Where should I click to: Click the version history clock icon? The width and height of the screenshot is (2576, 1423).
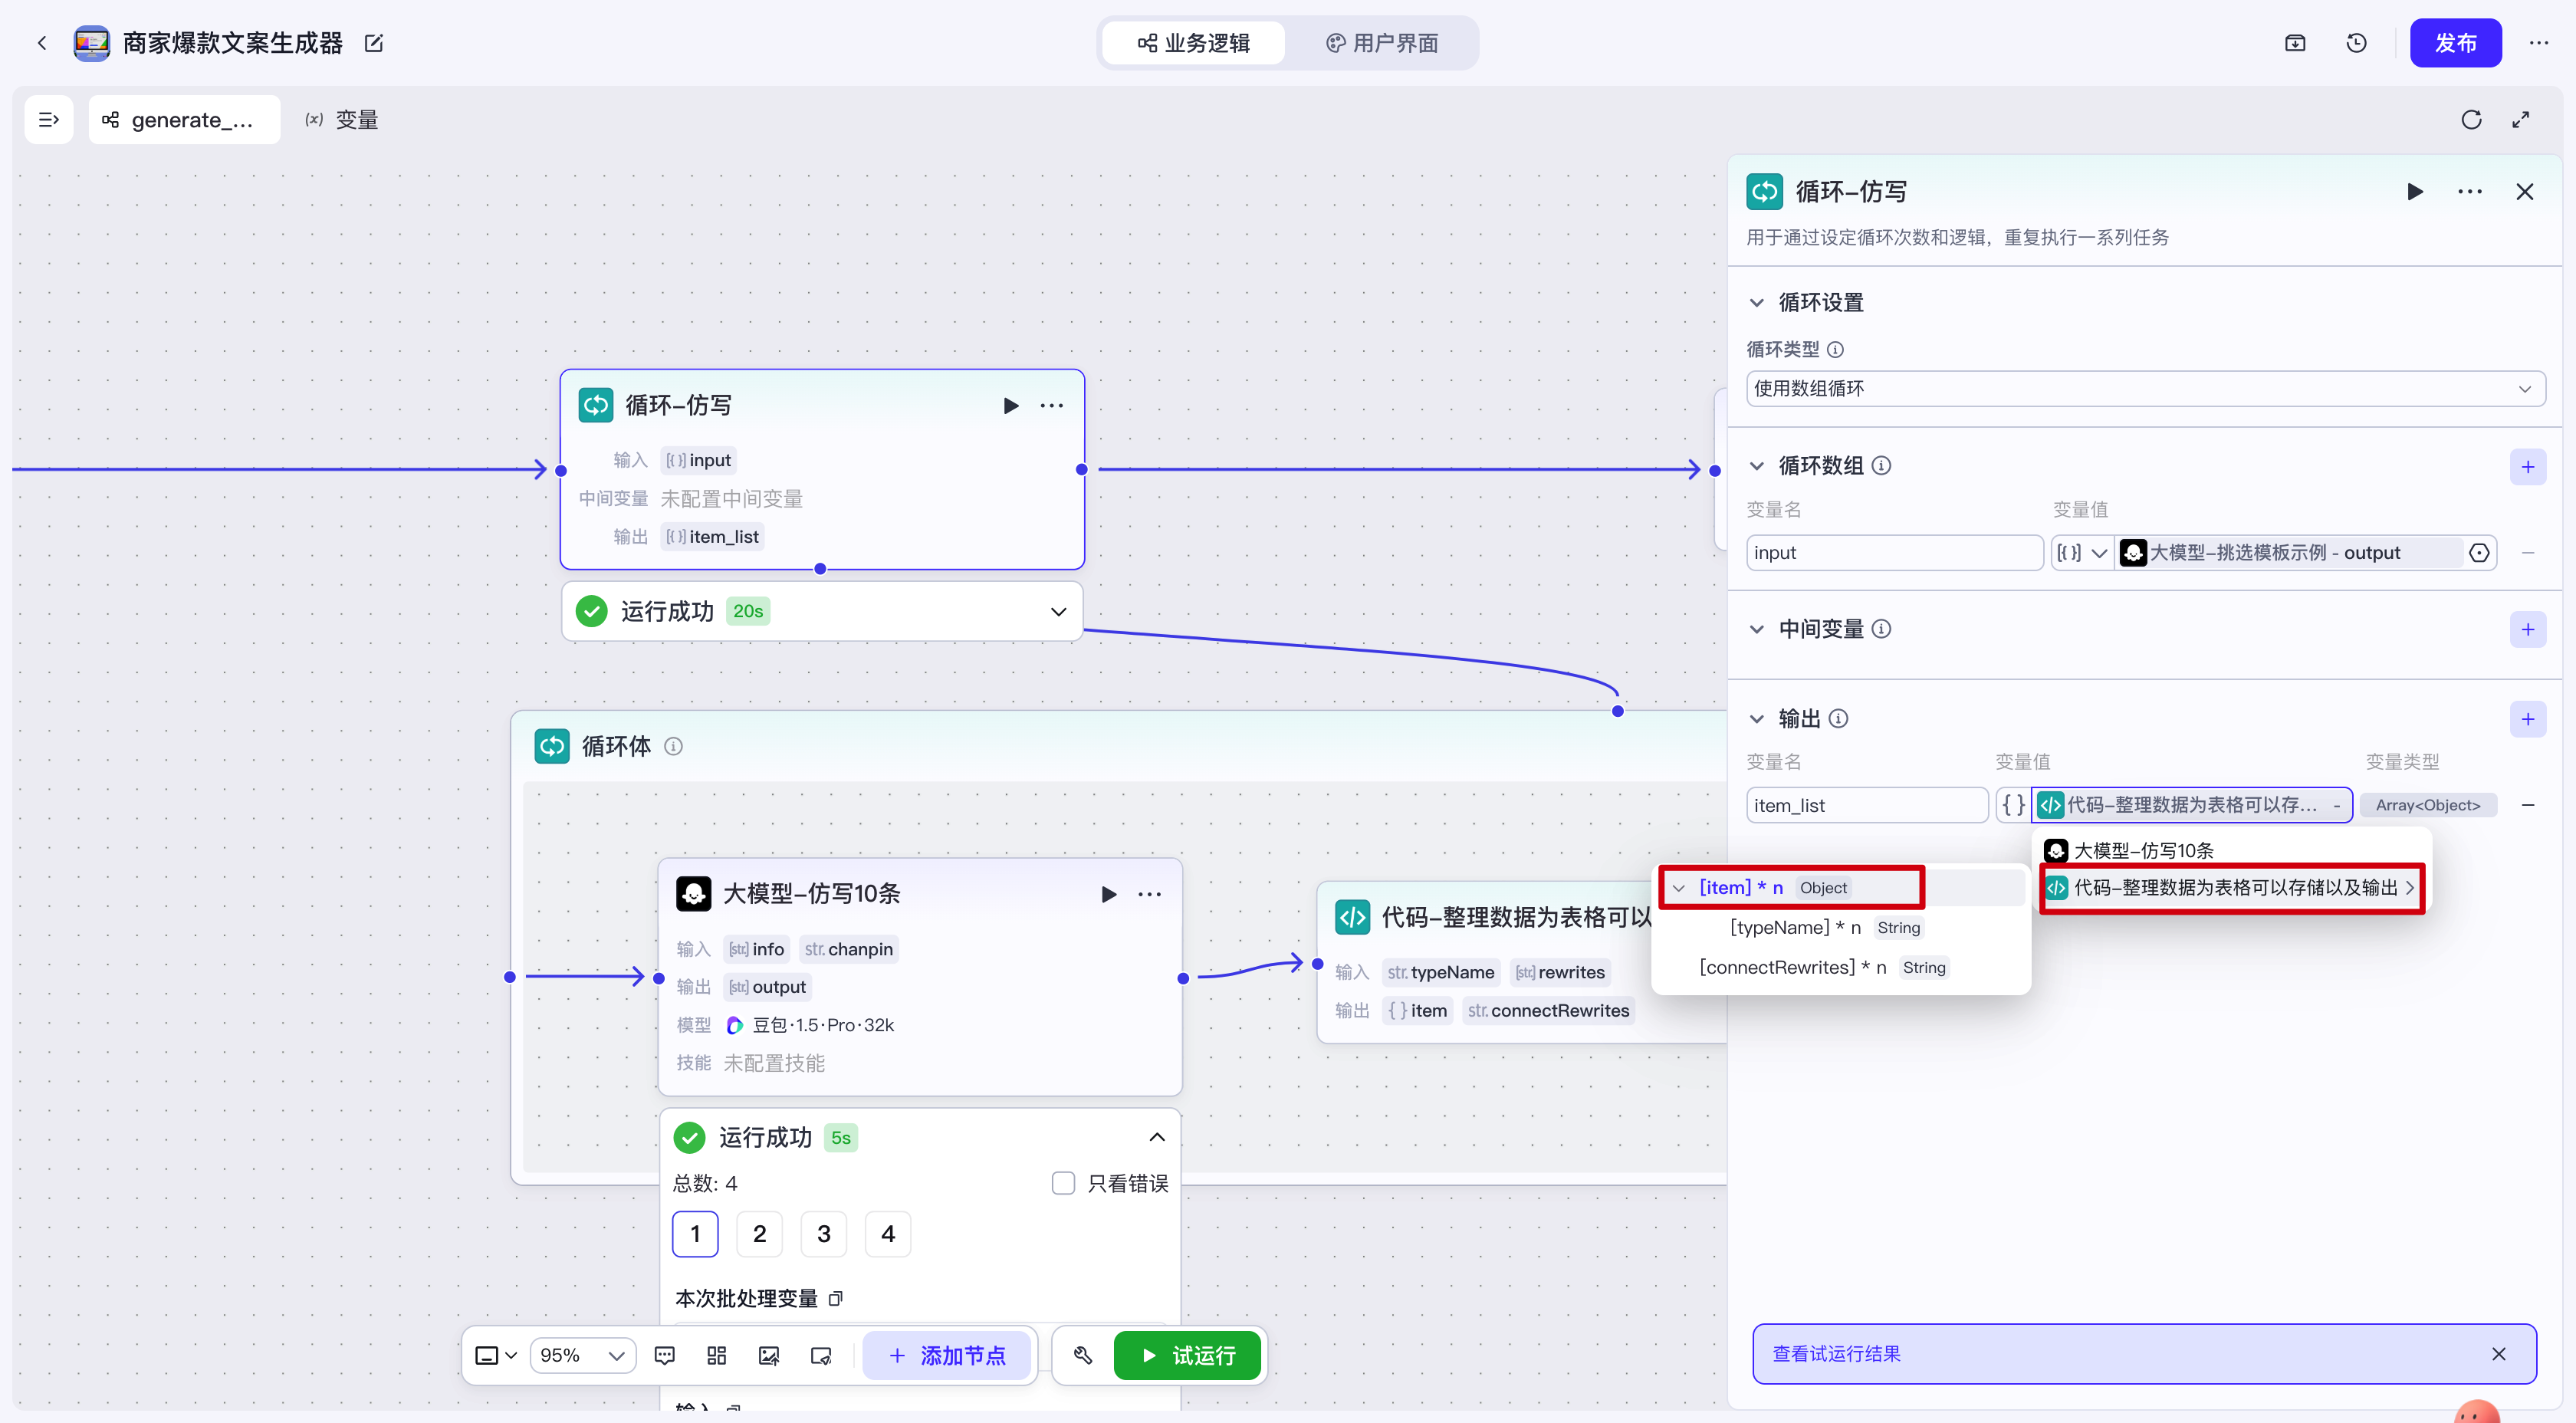tap(2356, 43)
